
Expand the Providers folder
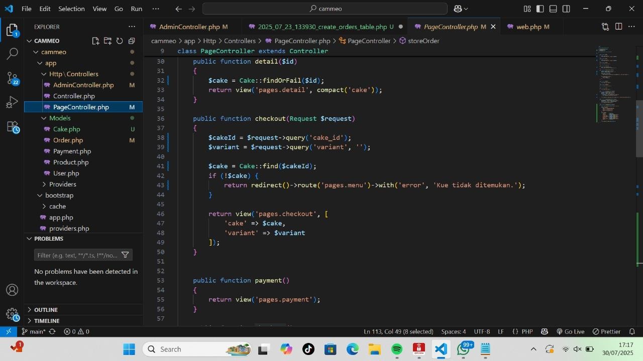[x=62, y=184]
